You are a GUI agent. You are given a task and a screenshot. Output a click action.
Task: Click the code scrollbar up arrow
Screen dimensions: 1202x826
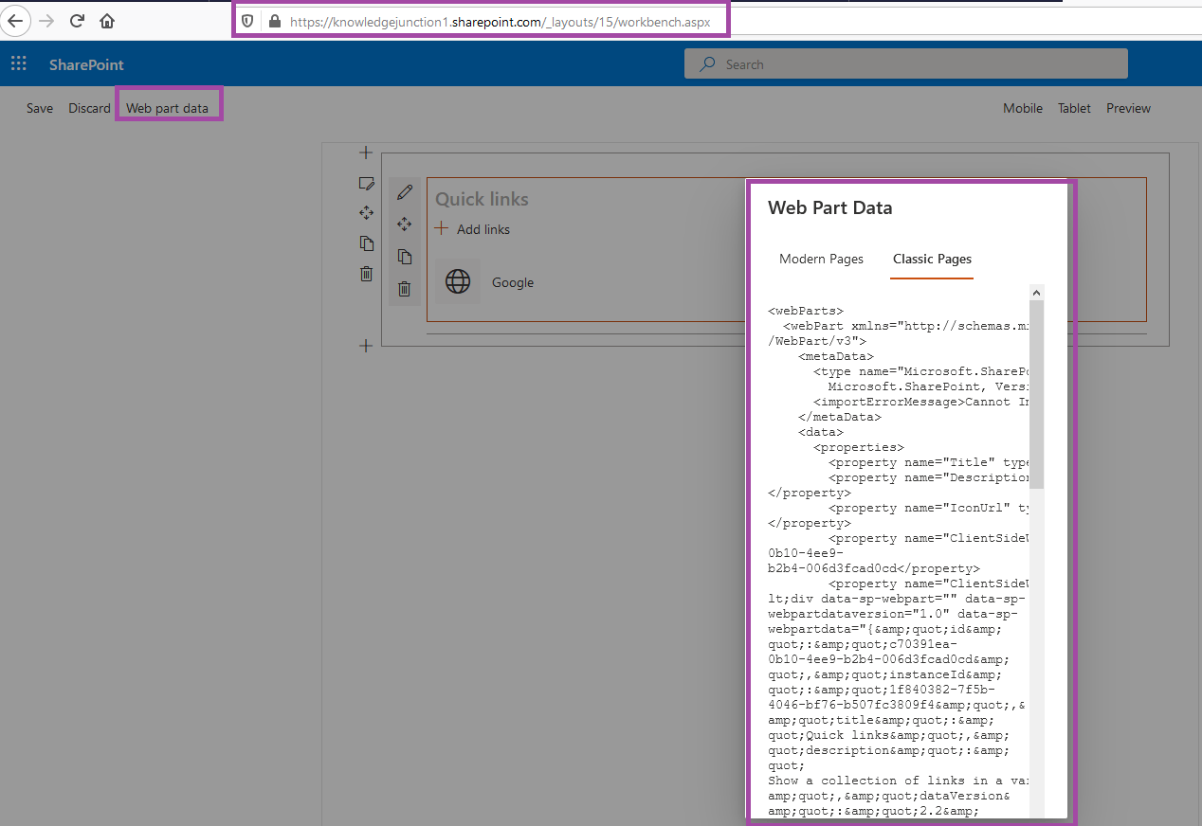tap(1036, 293)
